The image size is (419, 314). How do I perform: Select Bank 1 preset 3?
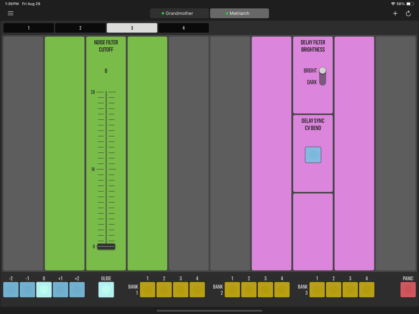(x=181, y=290)
